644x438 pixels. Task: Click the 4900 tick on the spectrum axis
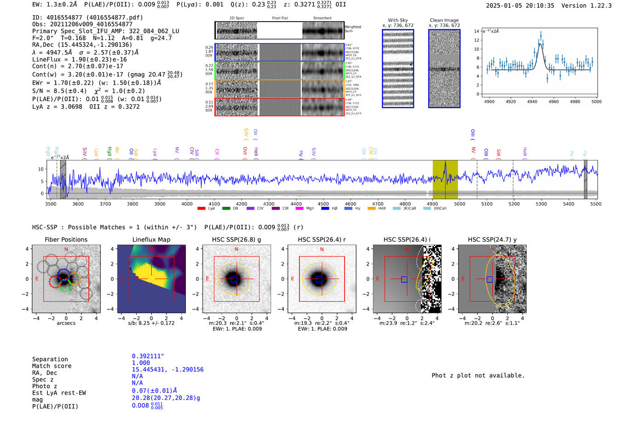(432, 204)
